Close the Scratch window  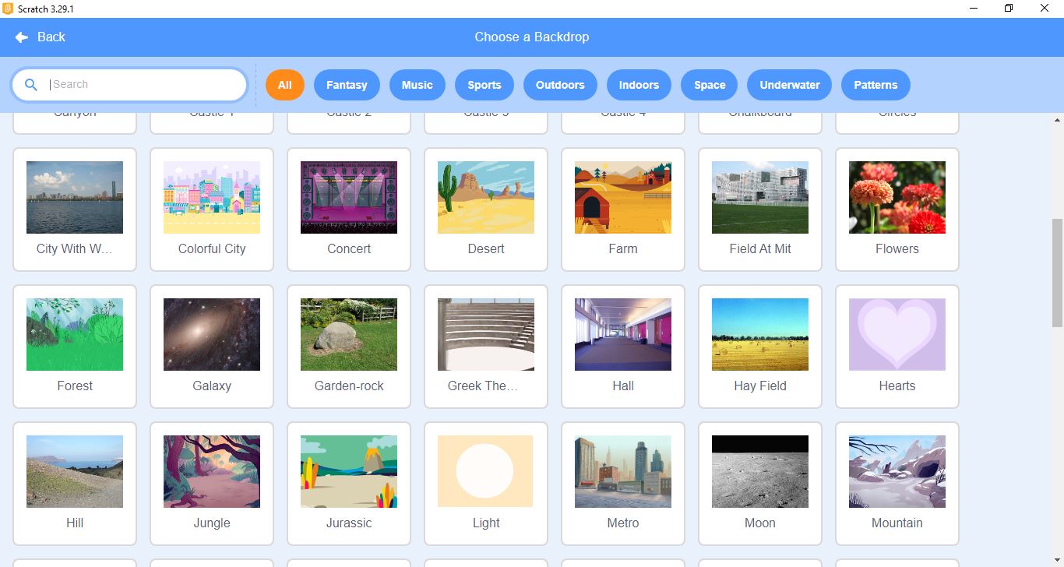(1045, 9)
